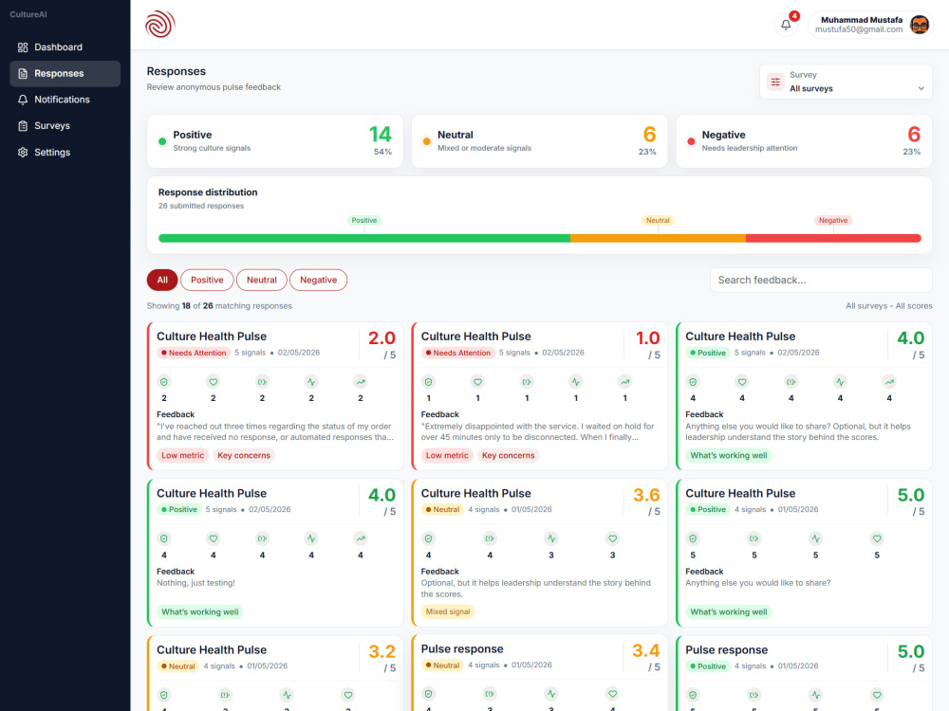
Task: Select the All filter pill
Action: 162,280
